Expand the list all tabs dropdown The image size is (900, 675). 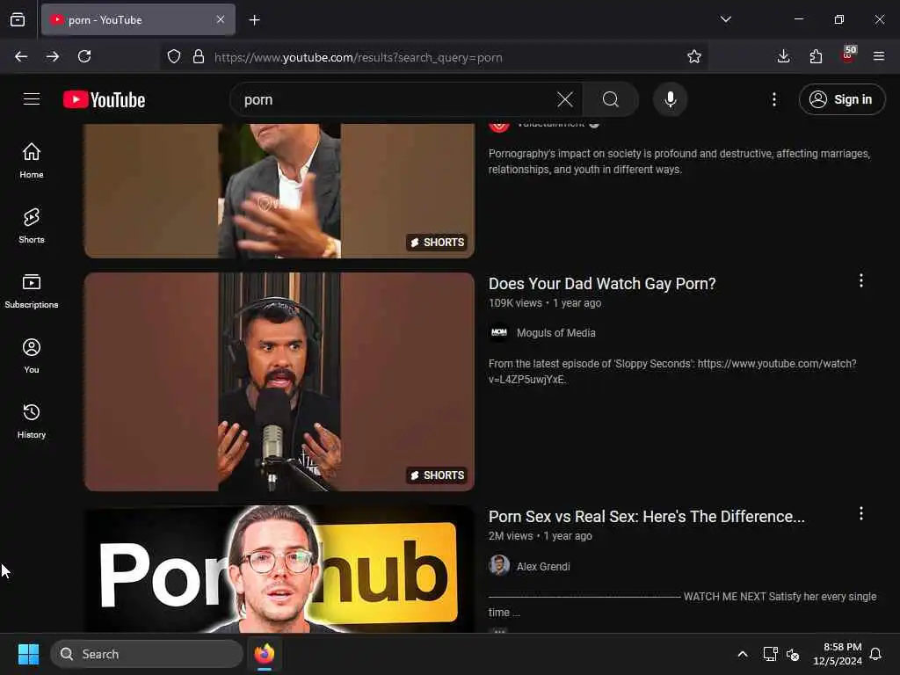725,20
